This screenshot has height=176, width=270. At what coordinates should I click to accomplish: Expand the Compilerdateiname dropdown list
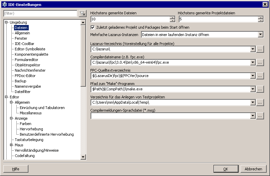[x=253, y=62]
